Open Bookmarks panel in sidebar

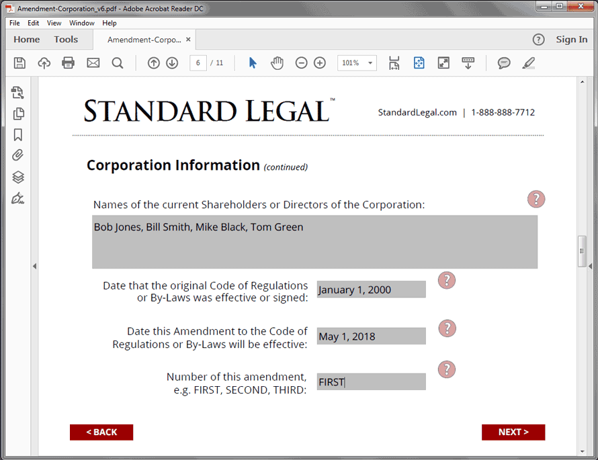[18, 134]
